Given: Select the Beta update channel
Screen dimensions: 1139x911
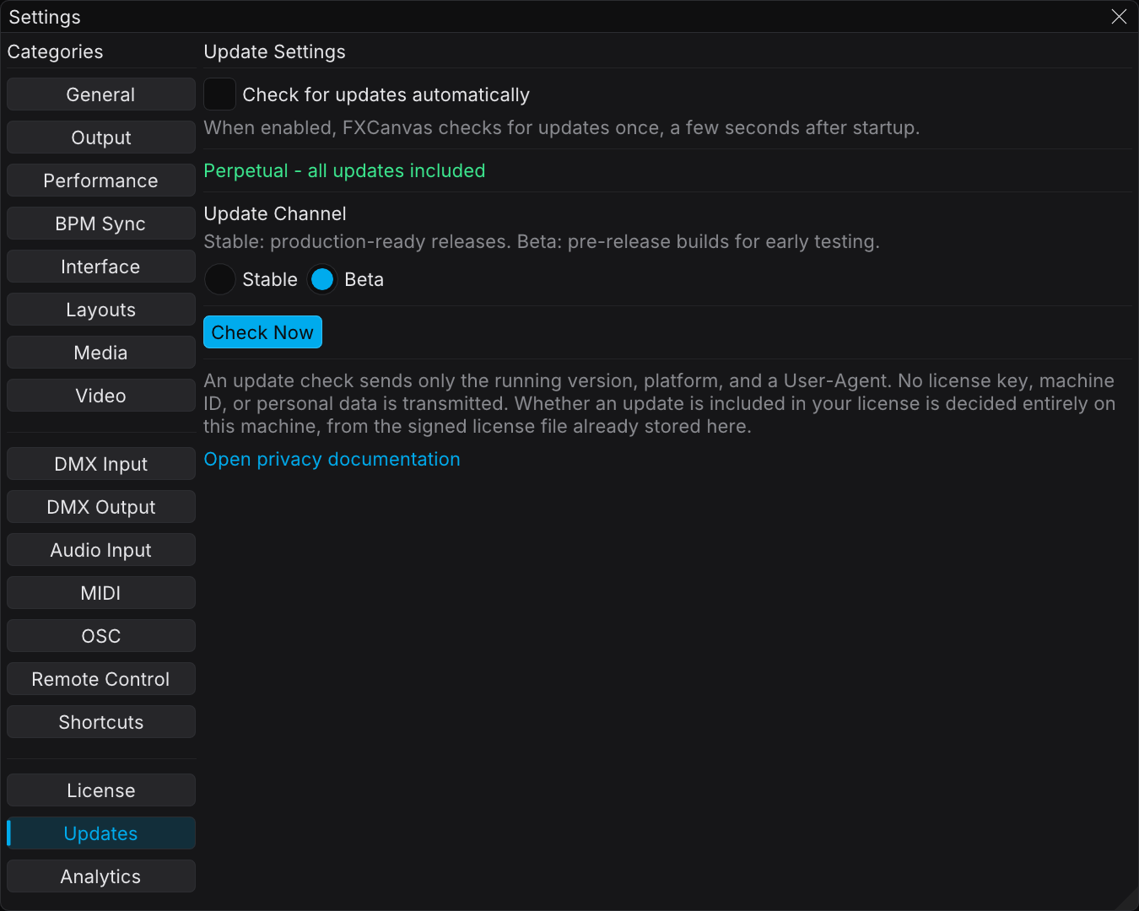Looking at the screenshot, I should (x=322, y=279).
